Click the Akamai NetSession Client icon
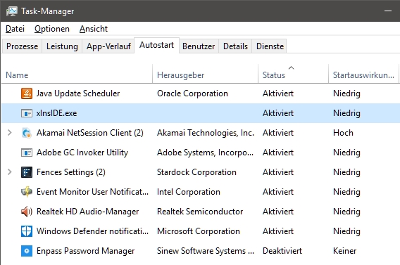 (27, 133)
